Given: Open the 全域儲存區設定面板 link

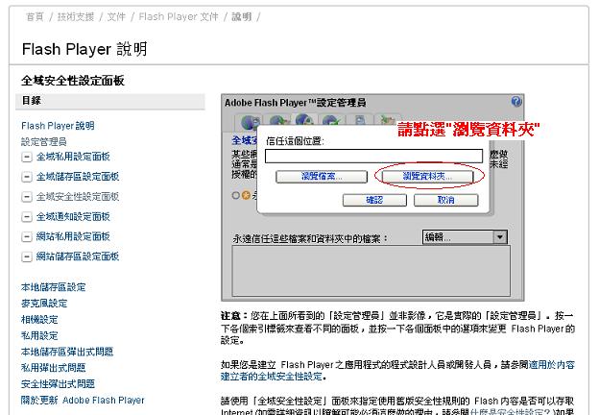Looking at the screenshot, I should (78, 177).
